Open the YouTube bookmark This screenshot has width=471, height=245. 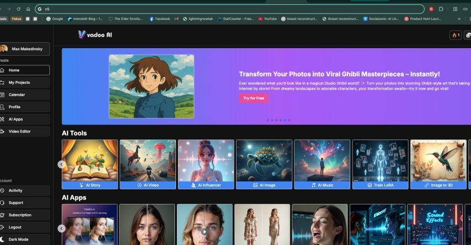[x=267, y=18]
